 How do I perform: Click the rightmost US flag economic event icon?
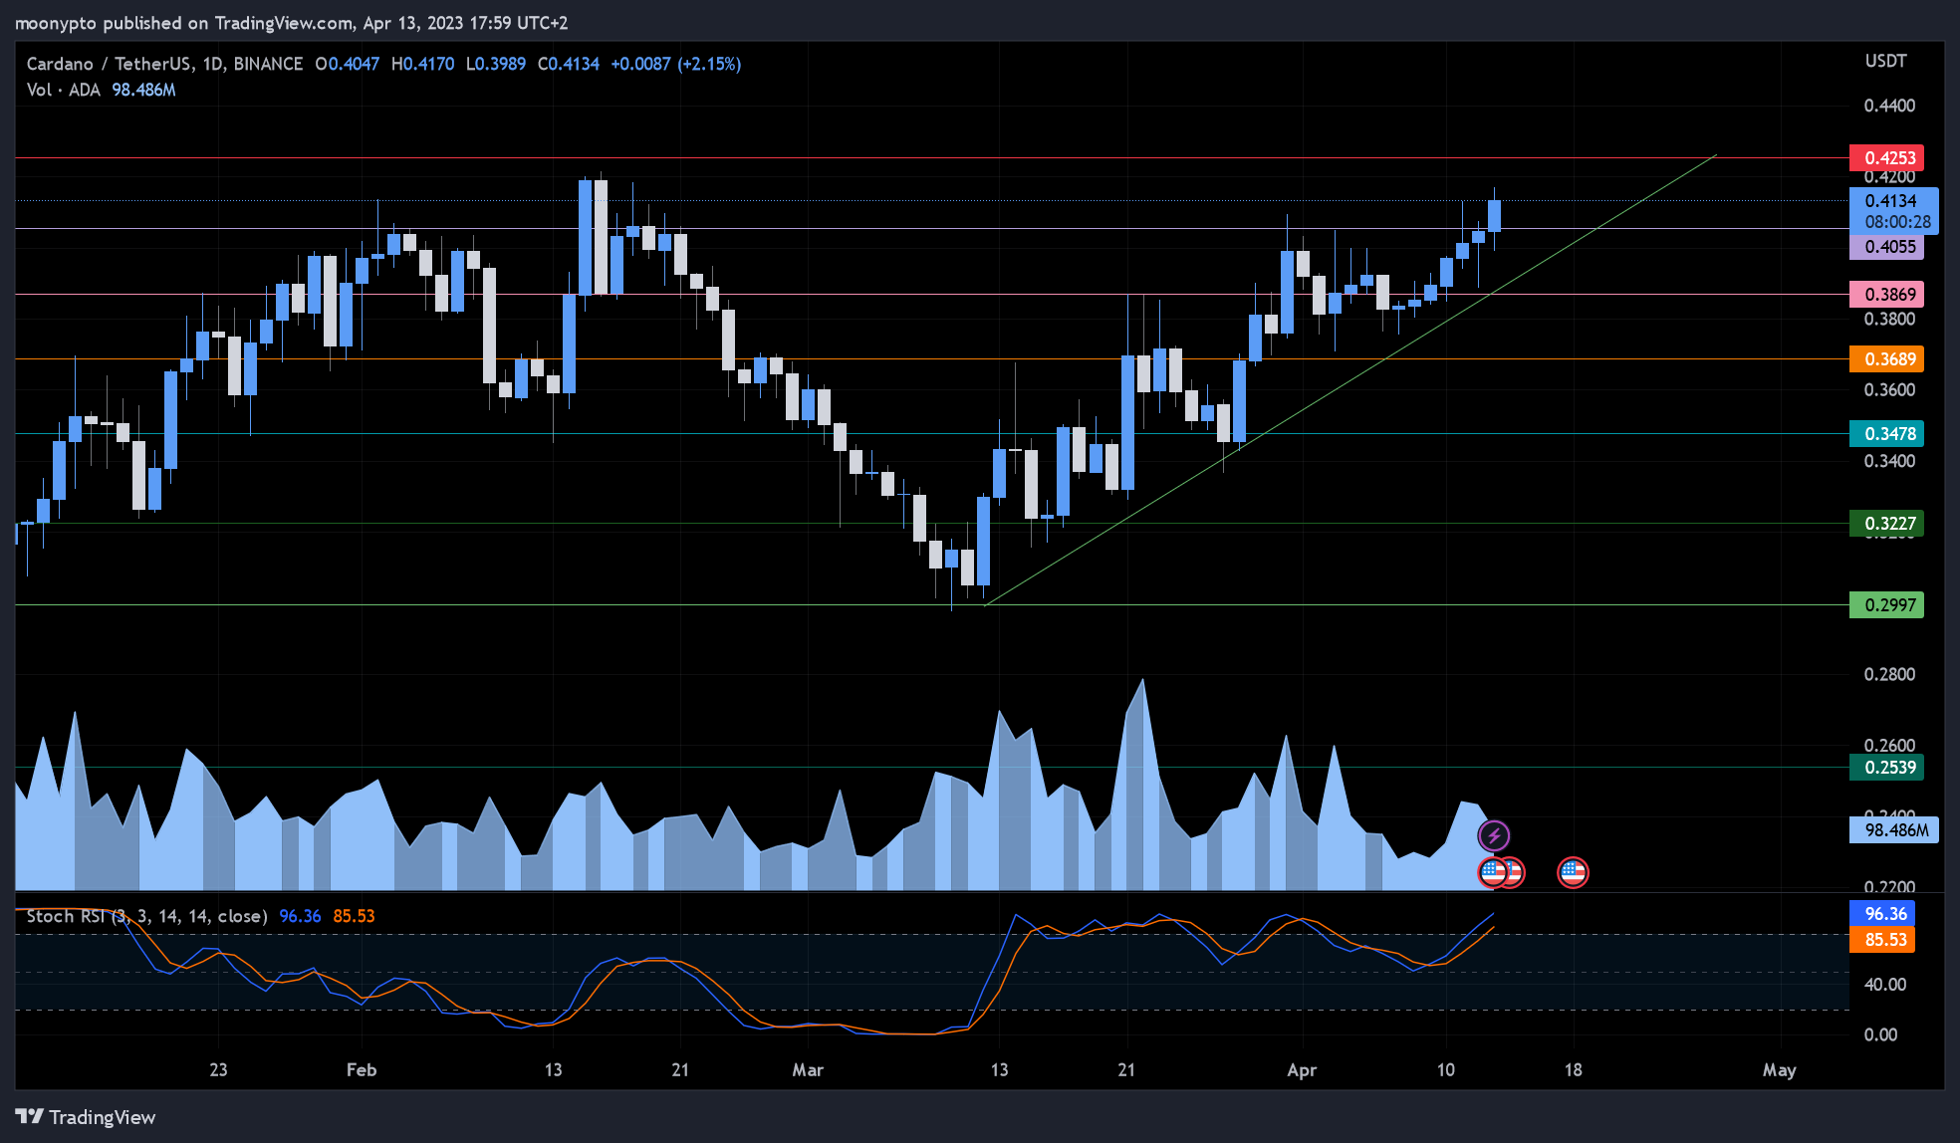(1573, 873)
